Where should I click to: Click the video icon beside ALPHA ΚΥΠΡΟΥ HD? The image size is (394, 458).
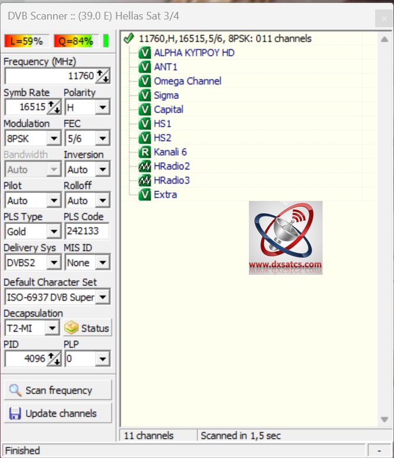click(x=145, y=53)
